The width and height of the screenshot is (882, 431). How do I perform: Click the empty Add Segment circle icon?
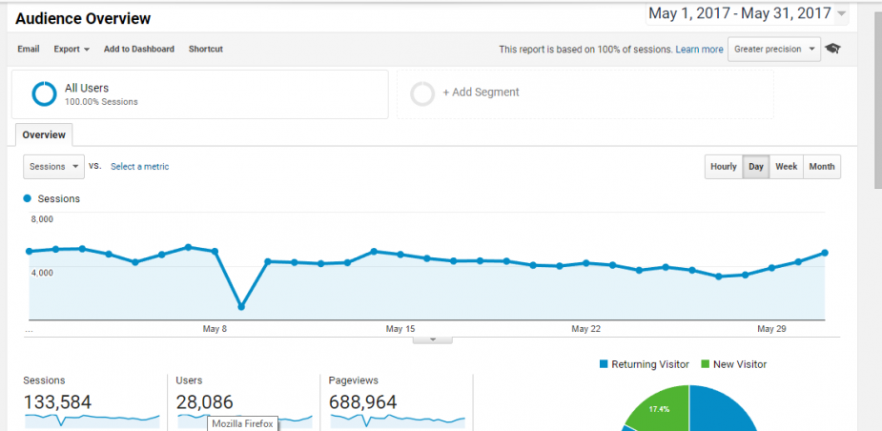pos(422,94)
